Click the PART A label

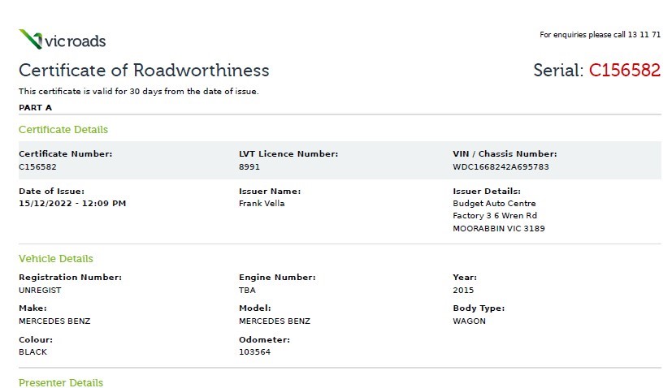36,106
